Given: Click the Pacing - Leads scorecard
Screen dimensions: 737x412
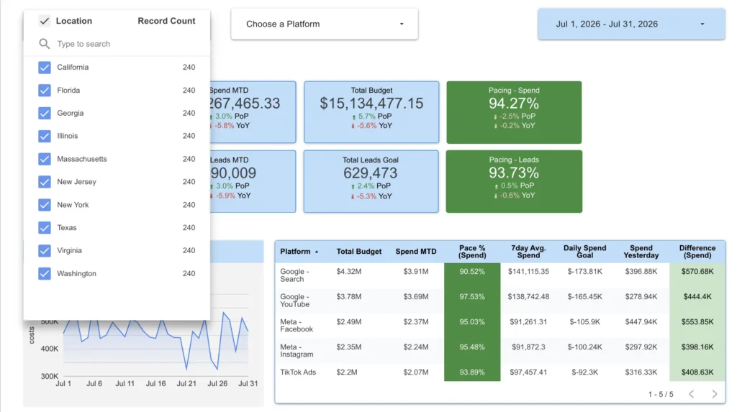Looking at the screenshot, I should pyautogui.click(x=514, y=181).
